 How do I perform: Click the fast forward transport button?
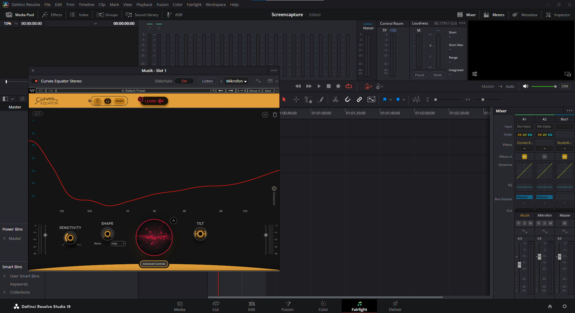[309, 86]
